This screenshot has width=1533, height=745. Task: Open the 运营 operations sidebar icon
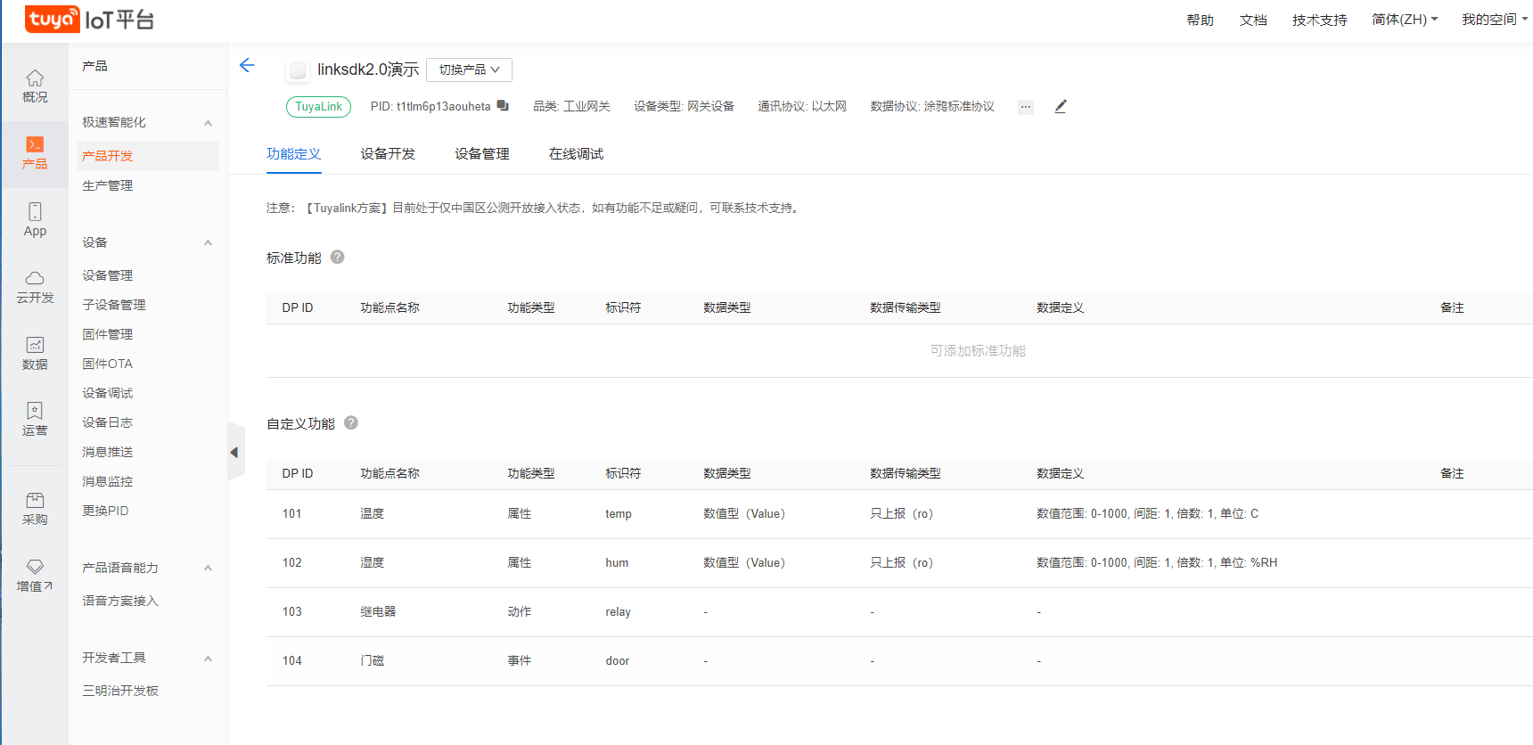click(35, 420)
